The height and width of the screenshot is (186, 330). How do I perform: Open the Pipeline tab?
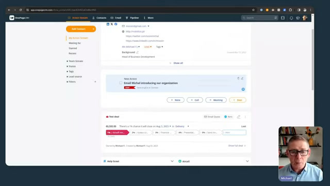133,18
